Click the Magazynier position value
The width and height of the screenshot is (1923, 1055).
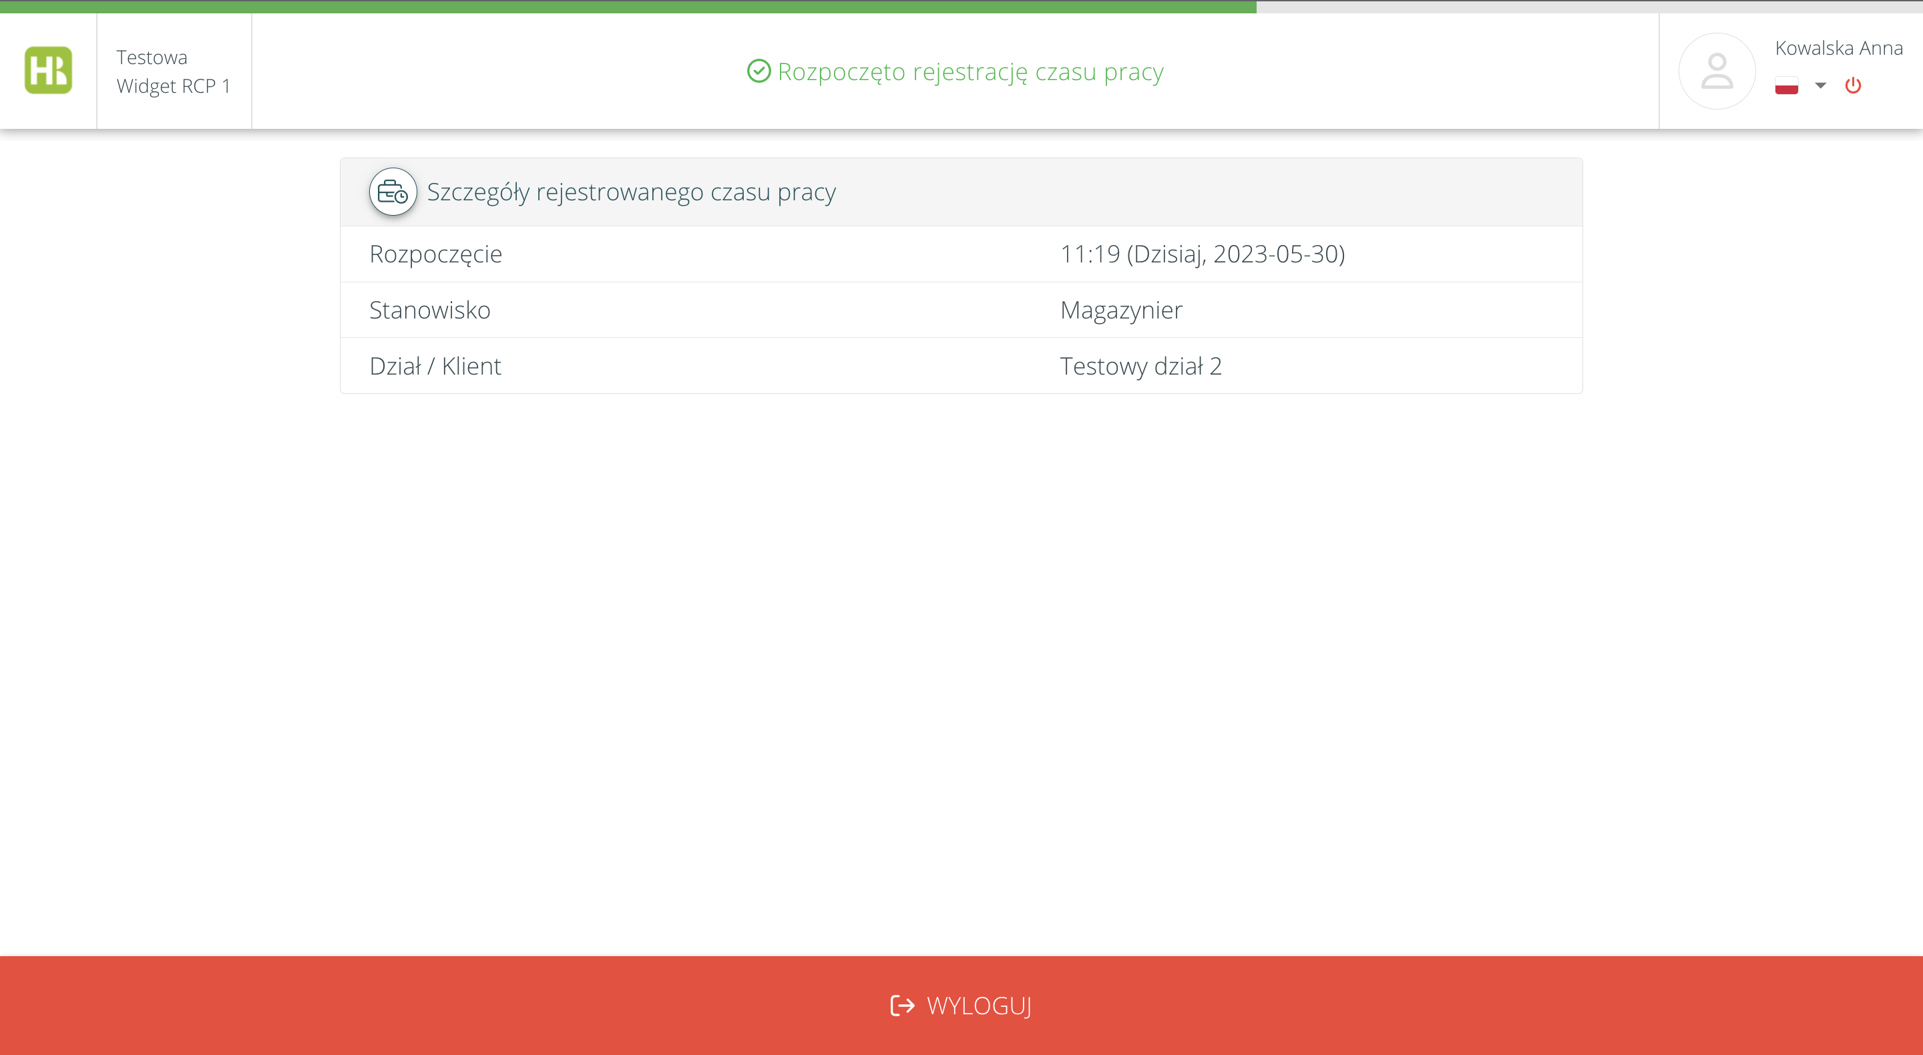pos(1120,310)
